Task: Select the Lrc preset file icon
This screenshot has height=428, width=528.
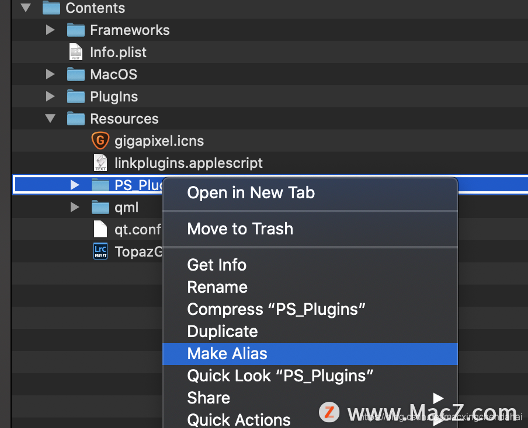Action: point(100,251)
